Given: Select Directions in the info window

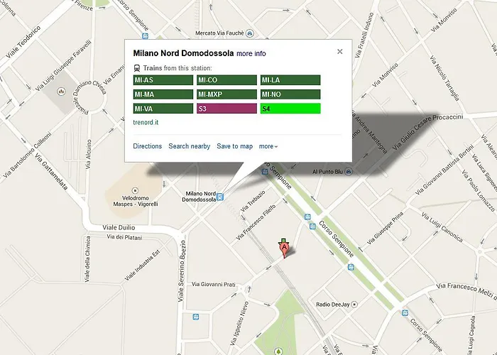Looking at the screenshot, I should (148, 146).
